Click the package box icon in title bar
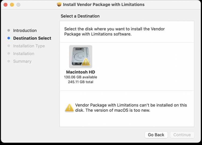This screenshot has width=202, height=145. click(59, 5)
